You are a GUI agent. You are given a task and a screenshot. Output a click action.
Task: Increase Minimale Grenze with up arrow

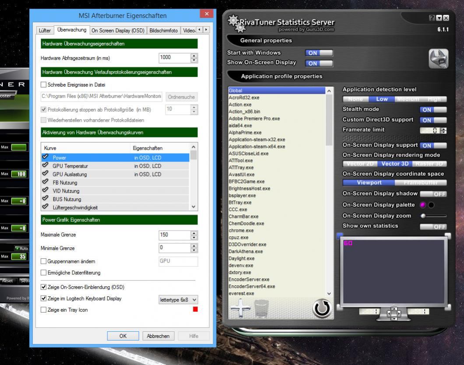click(x=194, y=246)
